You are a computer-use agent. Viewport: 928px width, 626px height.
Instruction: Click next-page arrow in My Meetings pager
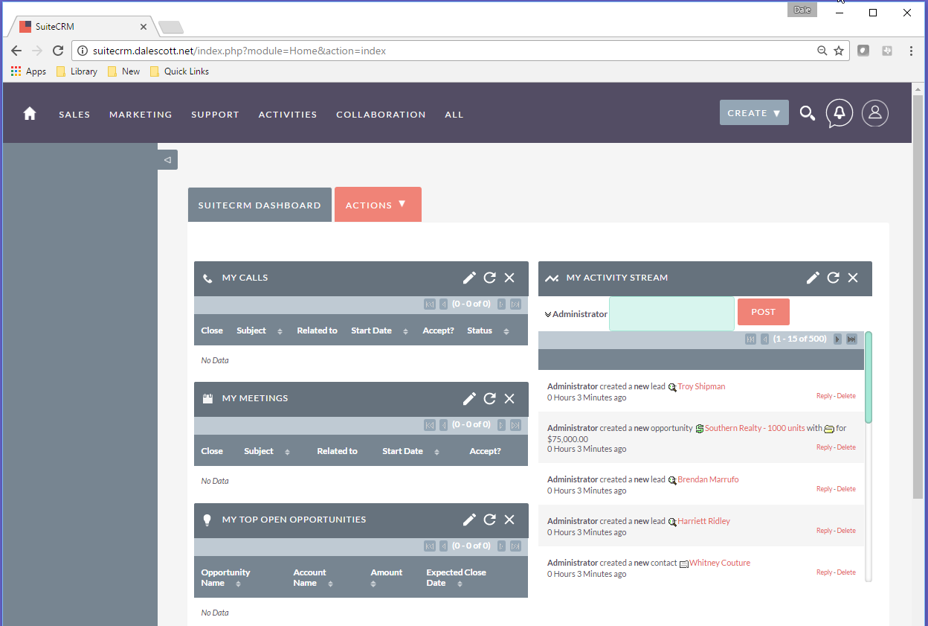tap(501, 425)
